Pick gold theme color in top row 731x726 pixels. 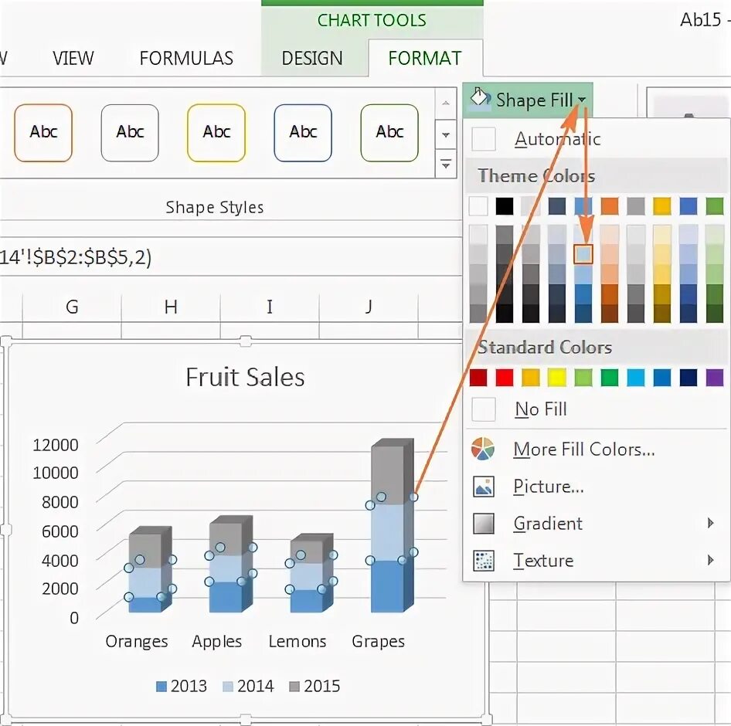(x=662, y=206)
